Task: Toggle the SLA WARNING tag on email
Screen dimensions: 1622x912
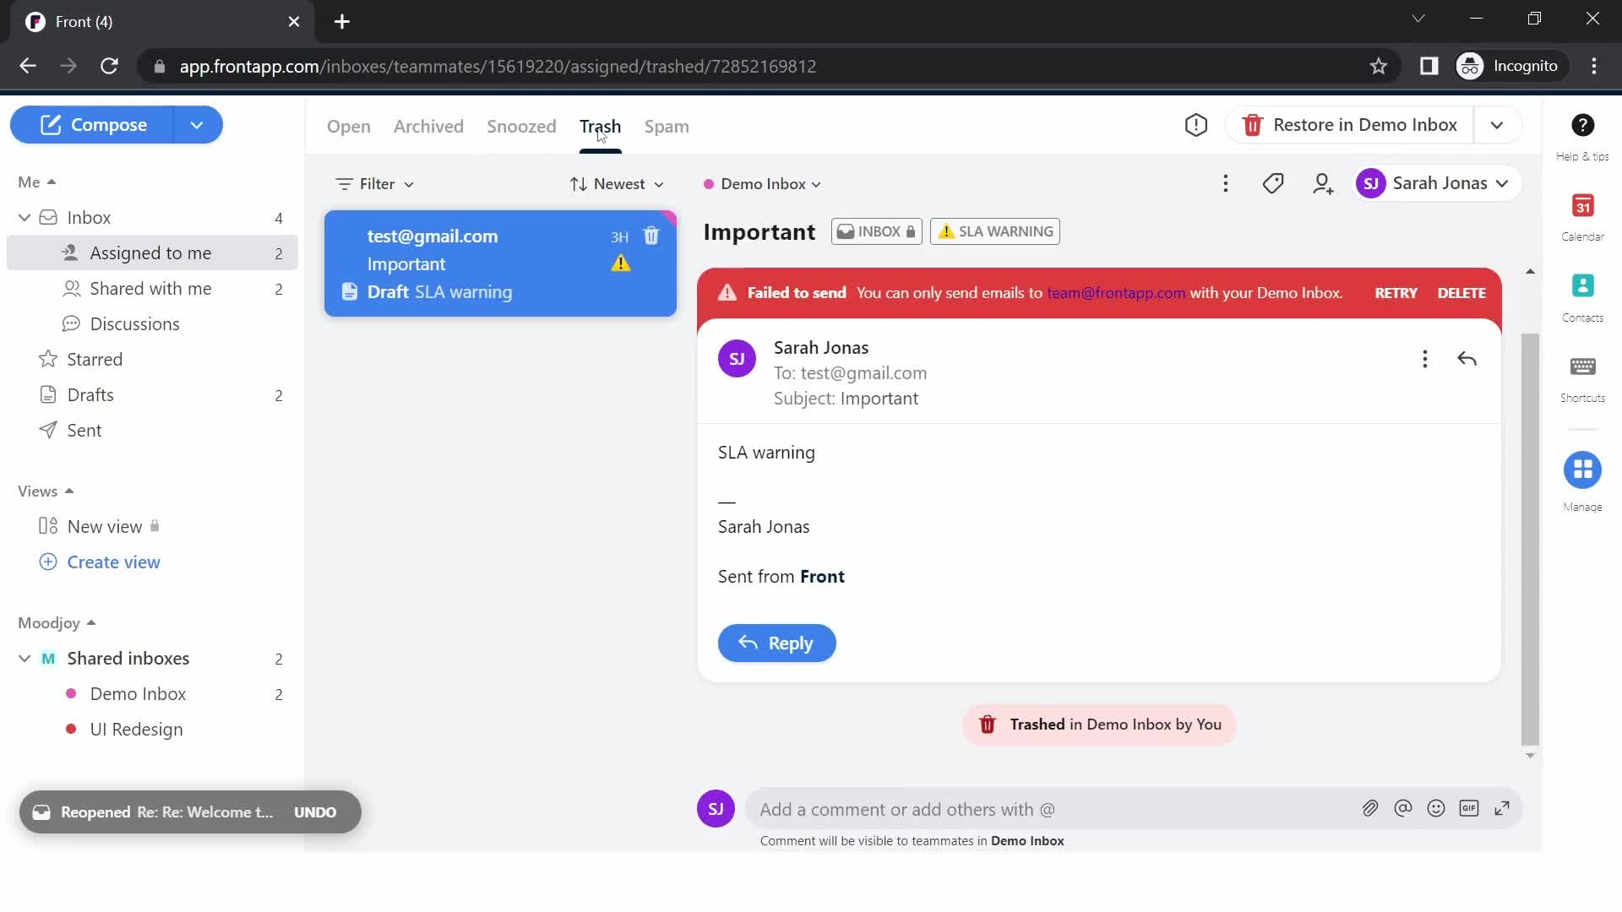Action: [995, 231]
